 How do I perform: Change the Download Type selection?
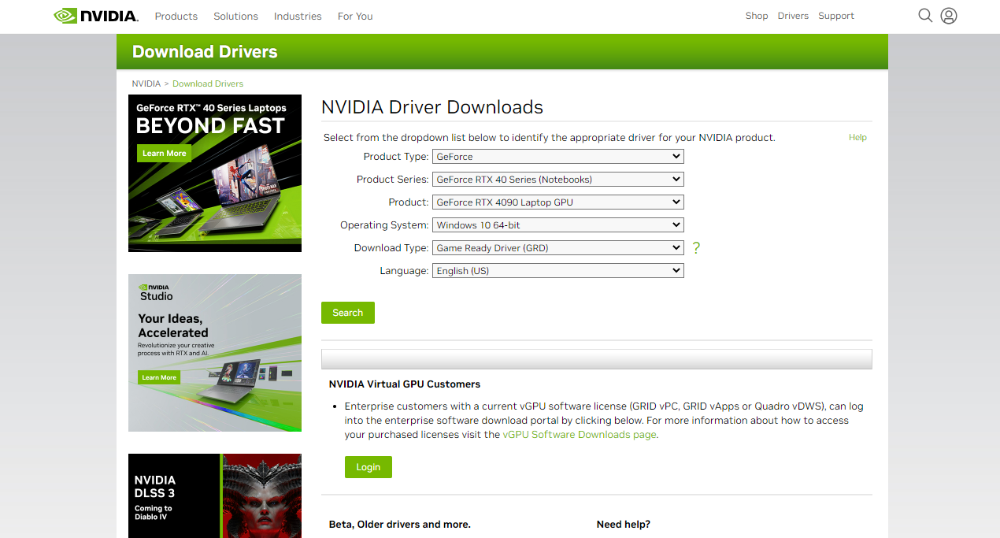557,247
